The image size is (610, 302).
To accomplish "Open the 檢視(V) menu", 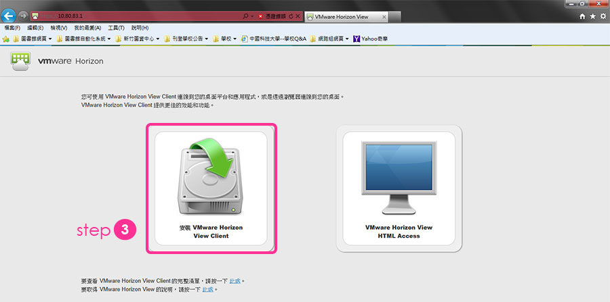I will tap(59, 28).
